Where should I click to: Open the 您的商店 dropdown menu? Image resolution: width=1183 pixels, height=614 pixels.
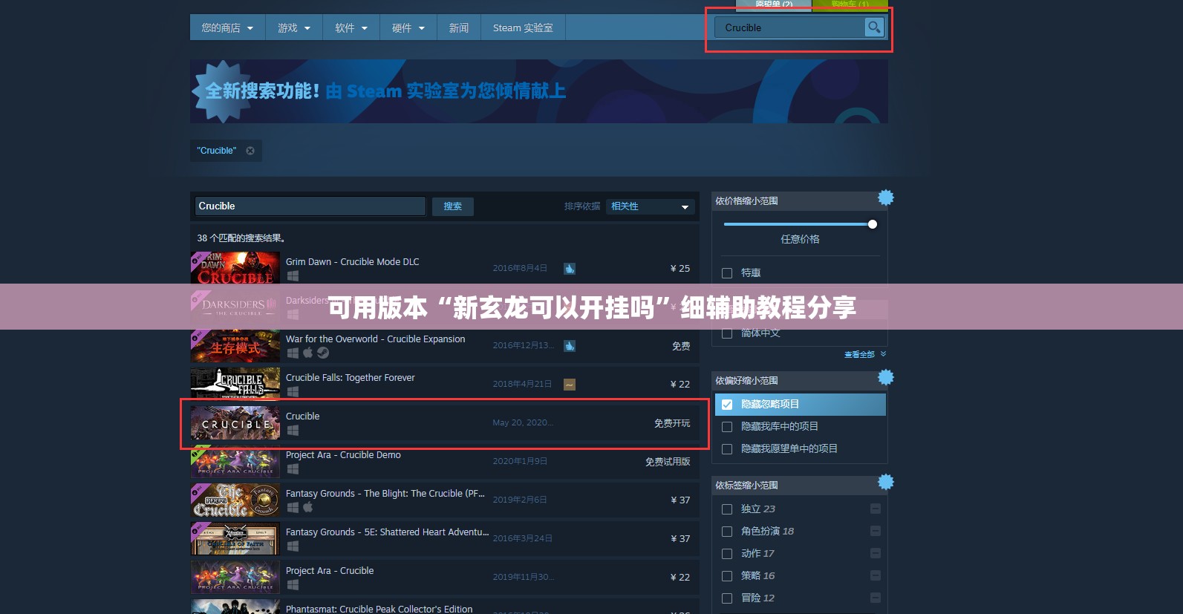[227, 27]
